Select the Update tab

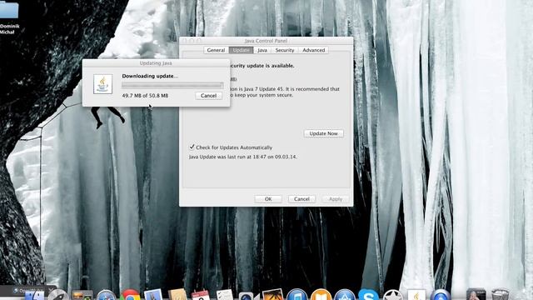tap(241, 50)
